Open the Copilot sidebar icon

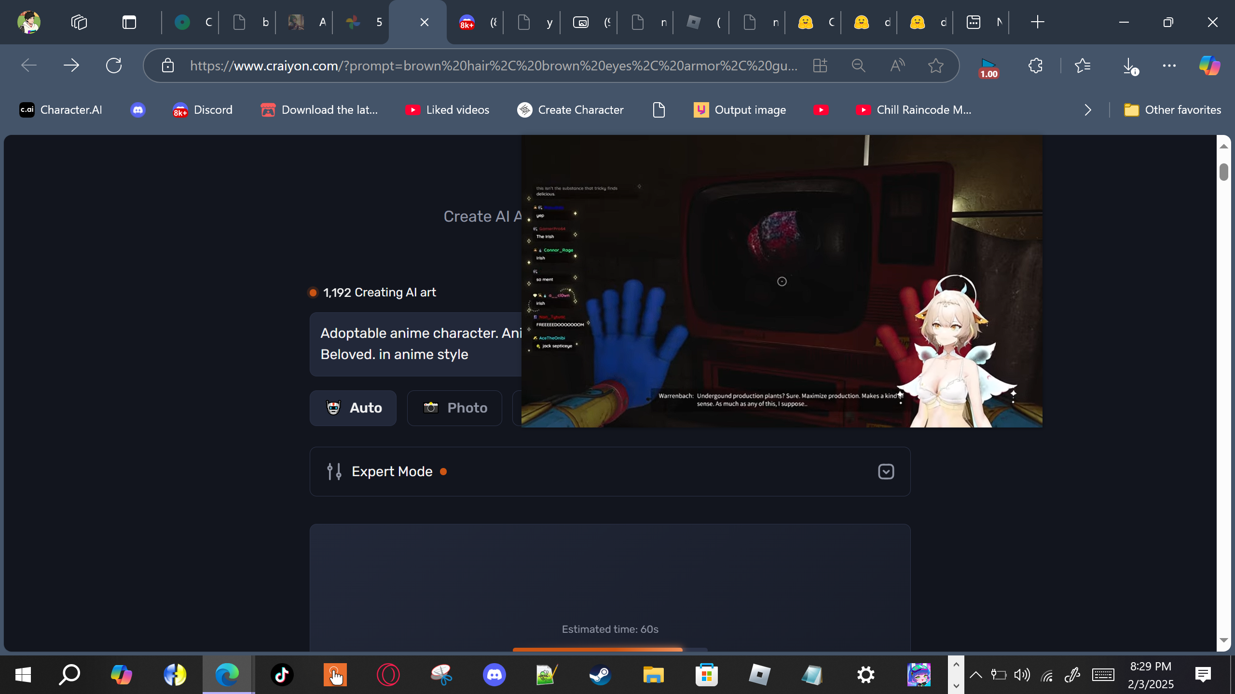pos(1209,66)
